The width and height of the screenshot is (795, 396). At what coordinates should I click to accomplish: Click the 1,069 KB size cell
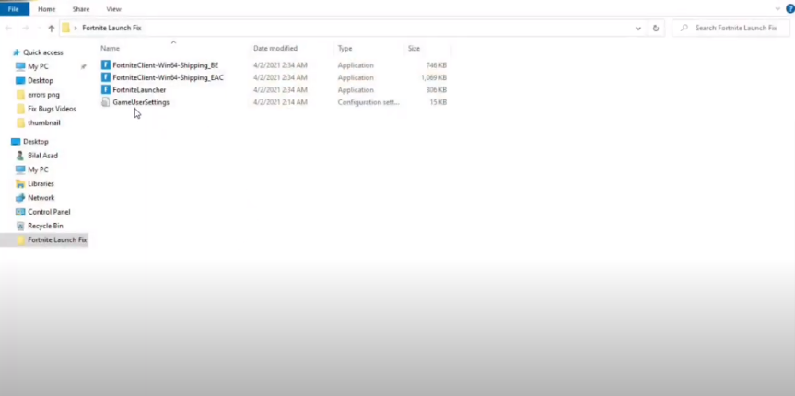coord(434,77)
